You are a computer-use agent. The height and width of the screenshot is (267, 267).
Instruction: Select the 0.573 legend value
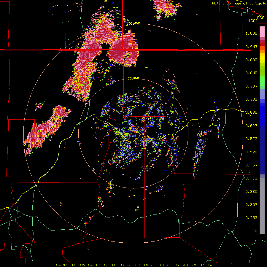(251, 139)
